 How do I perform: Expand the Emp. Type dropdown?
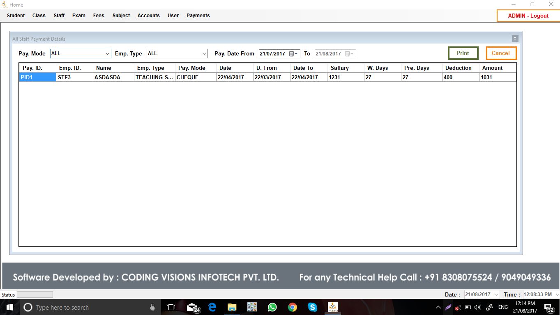tap(204, 54)
